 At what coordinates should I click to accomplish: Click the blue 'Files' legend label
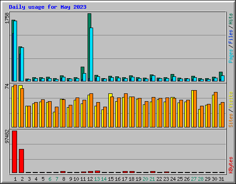coord(231,37)
